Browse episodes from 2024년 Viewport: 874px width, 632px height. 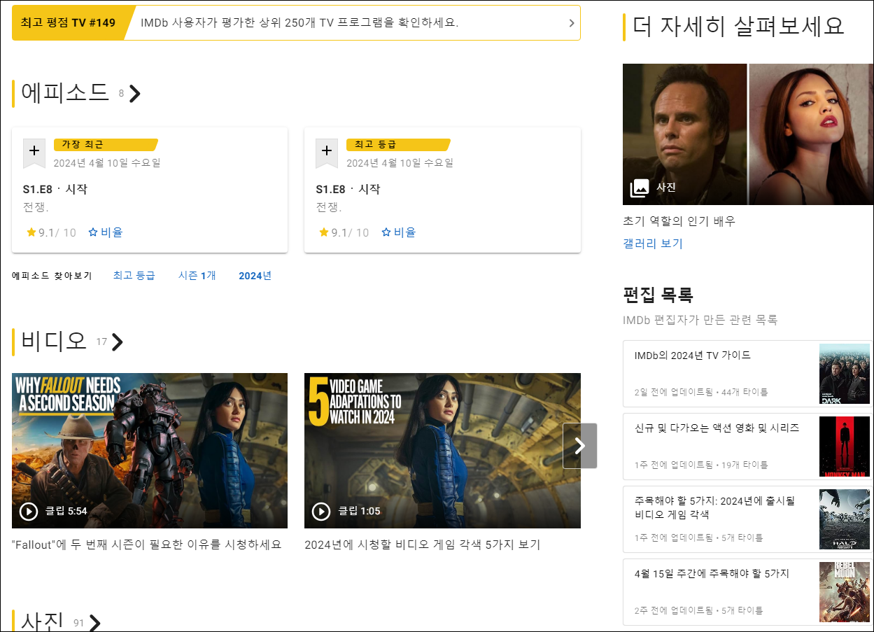(x=255, y=276)
